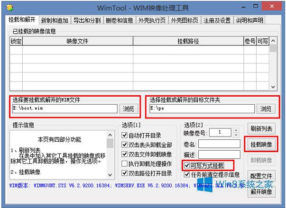Viewport: 286px width, 208px height.
Task: Click the 可写 column header
Action: [x=263, y=41]
